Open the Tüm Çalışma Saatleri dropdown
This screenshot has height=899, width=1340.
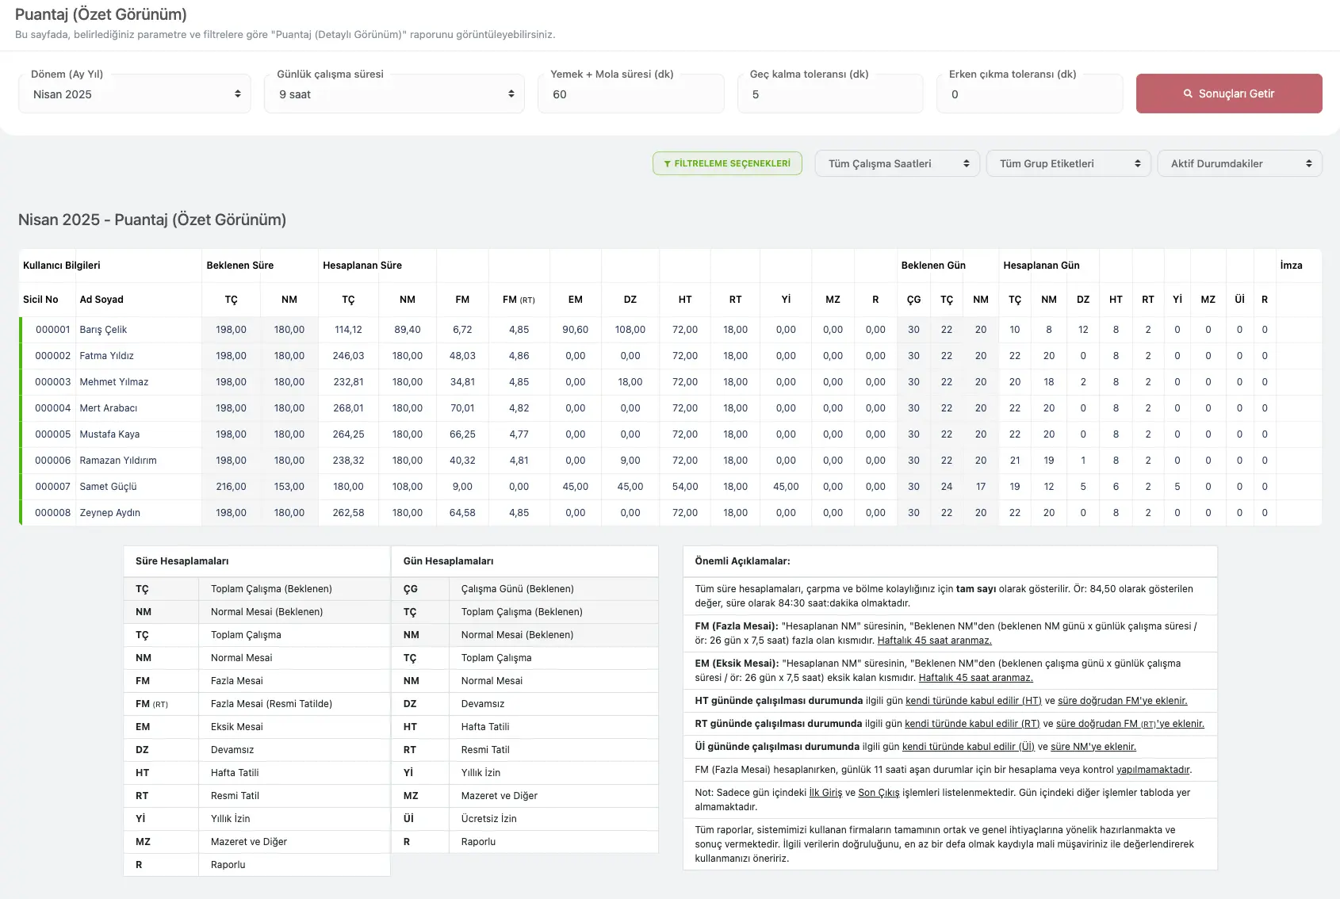(x=897, y=163)
